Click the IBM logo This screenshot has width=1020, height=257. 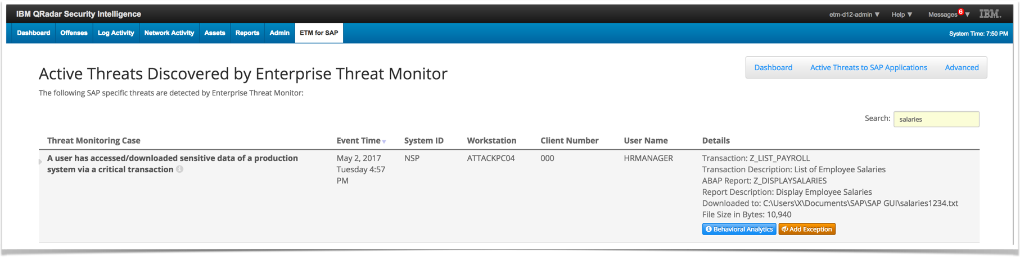(x=990, y=14)
